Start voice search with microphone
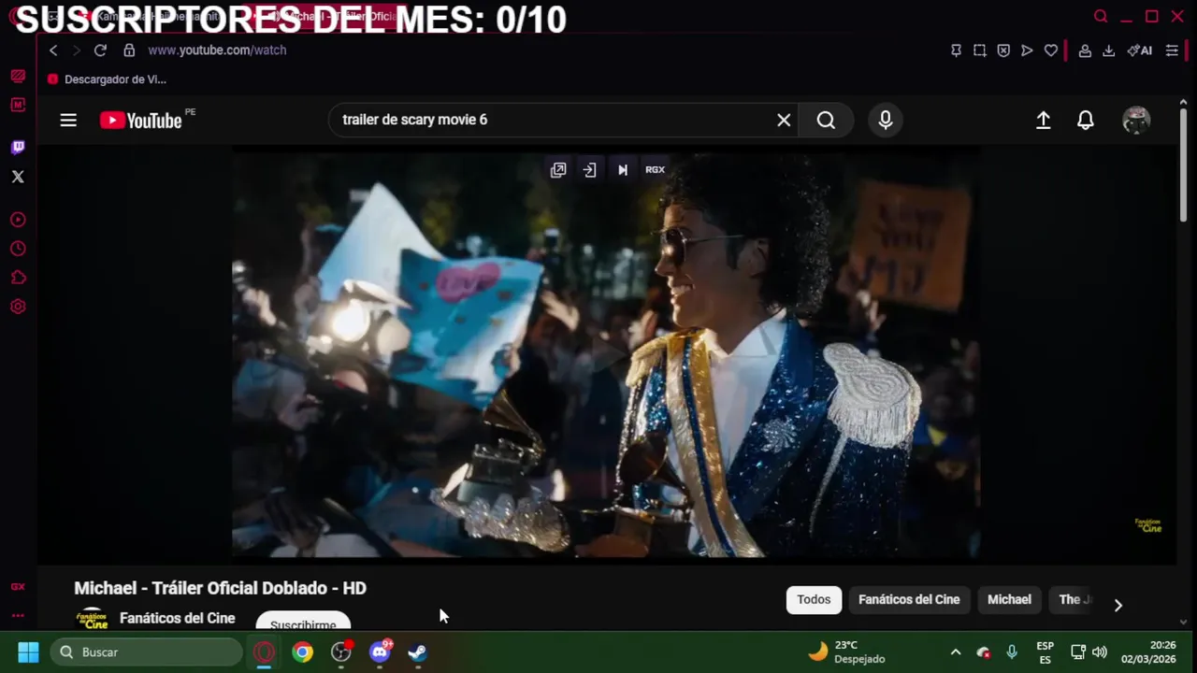This screenshot has height=673, width=1197. coord(886,120)
